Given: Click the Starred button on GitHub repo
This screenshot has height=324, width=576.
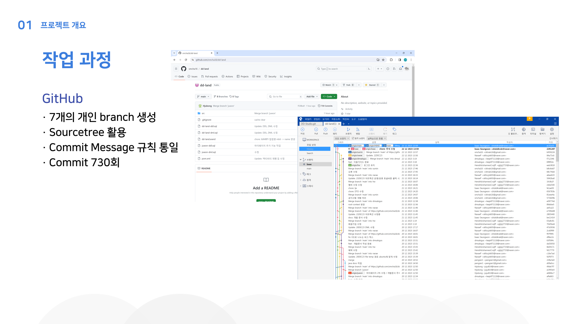Looking at the screenshot, I should pos(372,85).
